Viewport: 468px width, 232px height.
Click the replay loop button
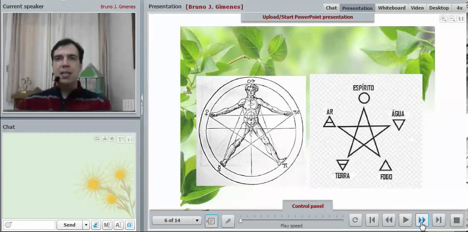point(355,220)
